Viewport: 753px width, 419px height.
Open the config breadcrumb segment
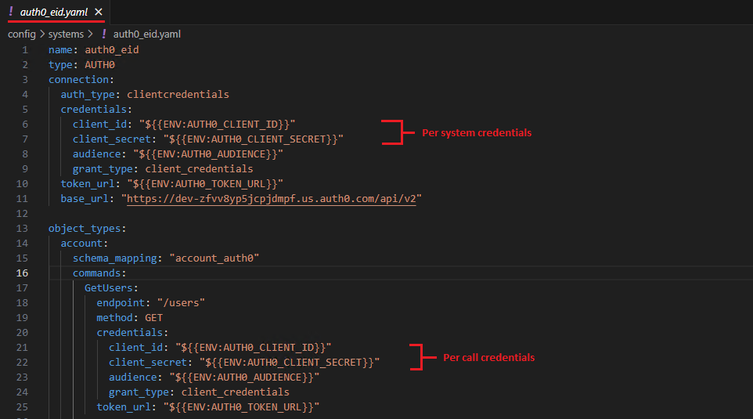coord(22,34)
